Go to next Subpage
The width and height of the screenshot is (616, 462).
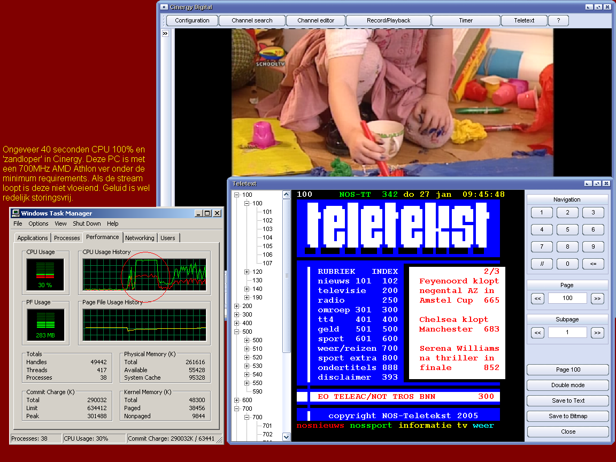point(597,333)
